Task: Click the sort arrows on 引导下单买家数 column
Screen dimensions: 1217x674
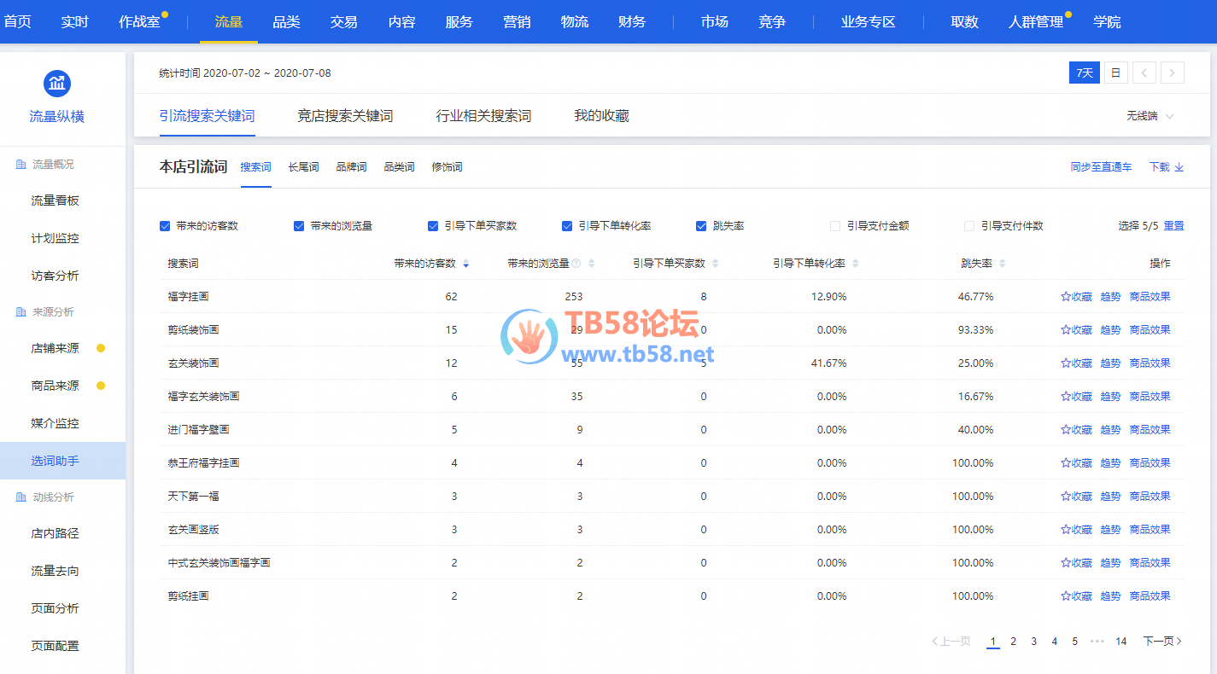Action: pyautogui.click(x=716, y=264)
